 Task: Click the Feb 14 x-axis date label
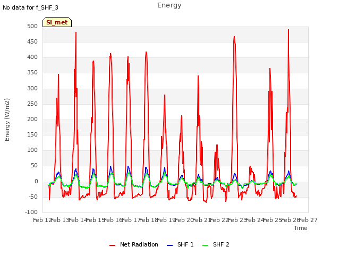point(78,220)
